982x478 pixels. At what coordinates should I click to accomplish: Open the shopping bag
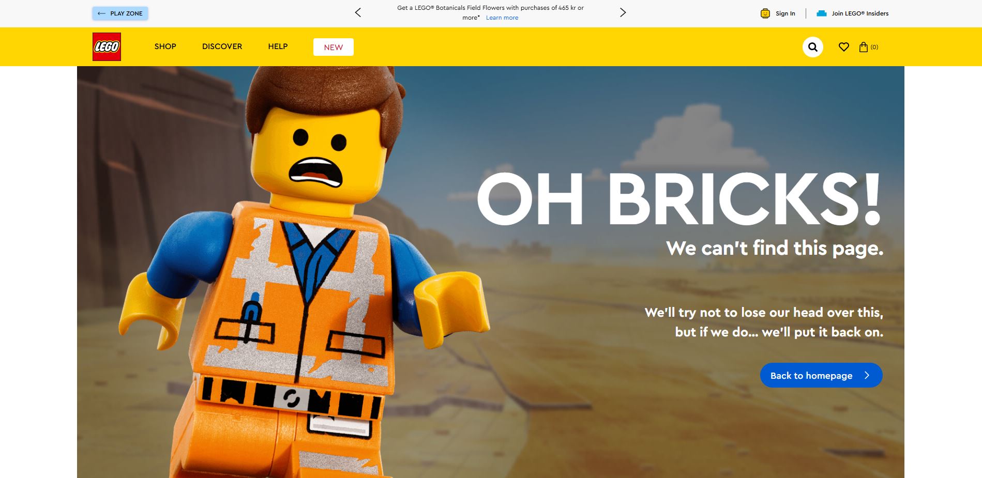(863, 47)
